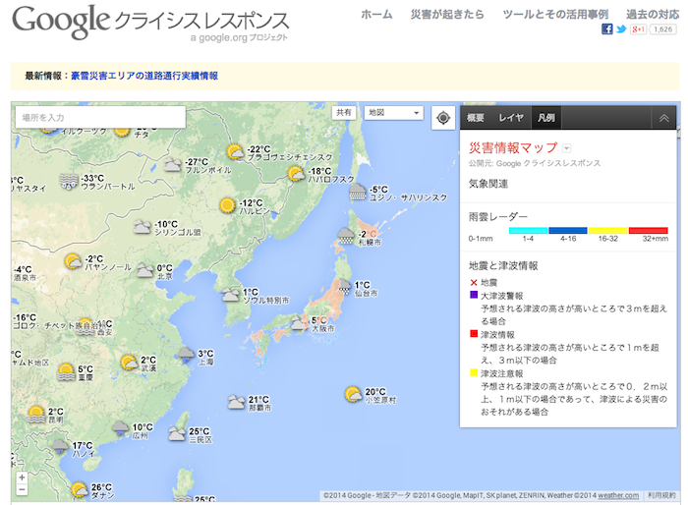Click the weather icon at 昆明

point(36,415)
